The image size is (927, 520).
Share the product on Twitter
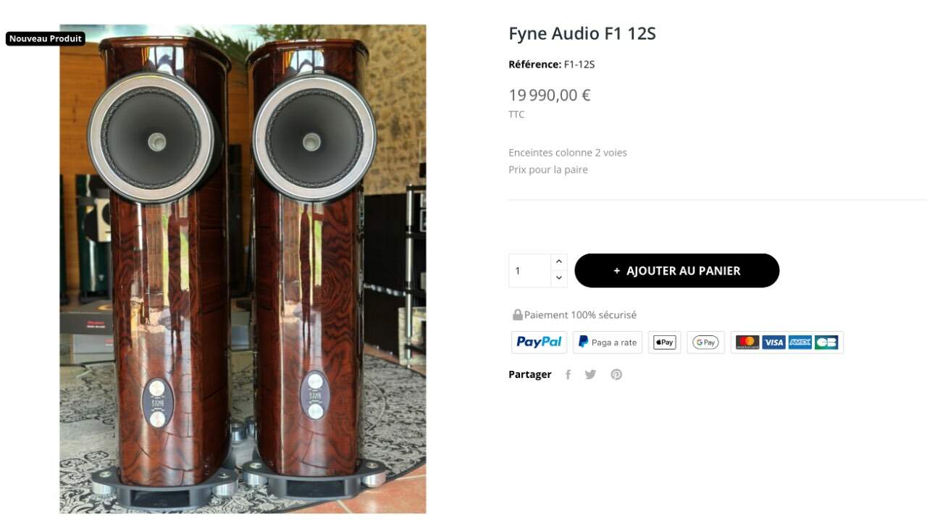(x=590, y=374)
